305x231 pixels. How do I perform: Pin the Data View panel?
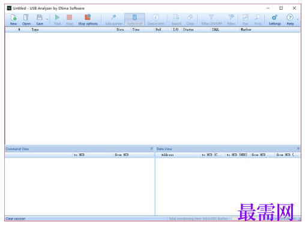298,149
